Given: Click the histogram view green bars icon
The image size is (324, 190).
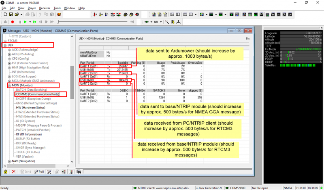Looking at the screenshot, I should point(220,15).
